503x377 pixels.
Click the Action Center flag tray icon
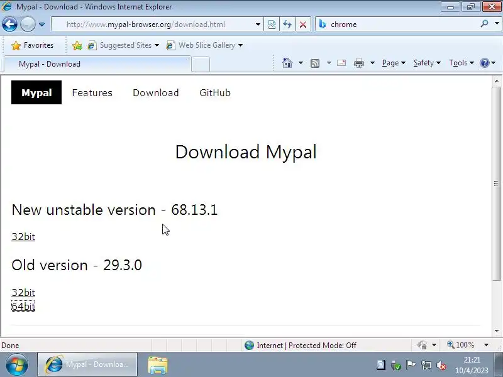[x=411, y=365]
